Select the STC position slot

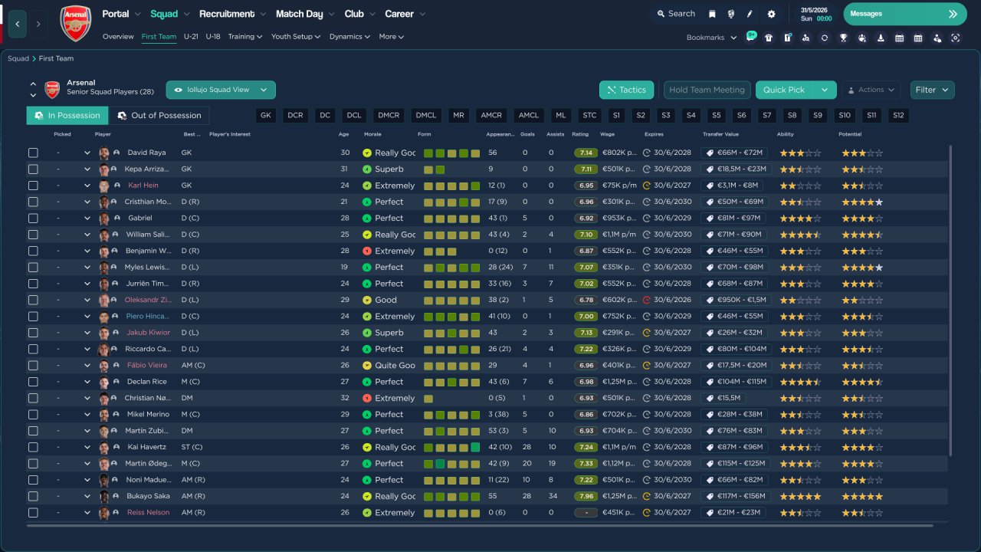click(x=589, y=116)
